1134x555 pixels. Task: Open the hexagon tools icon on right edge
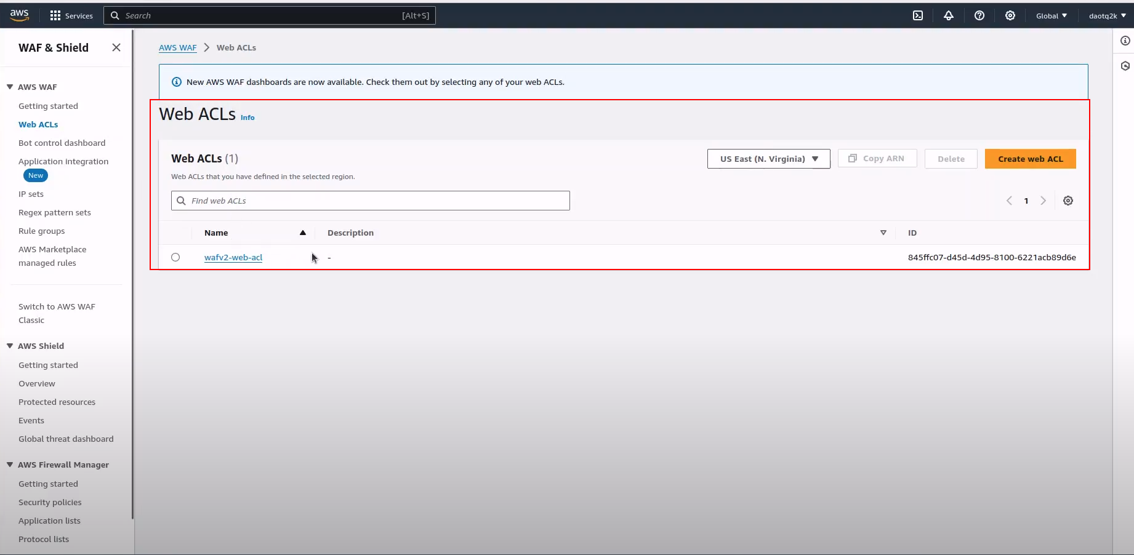(x=1125, y=66)
